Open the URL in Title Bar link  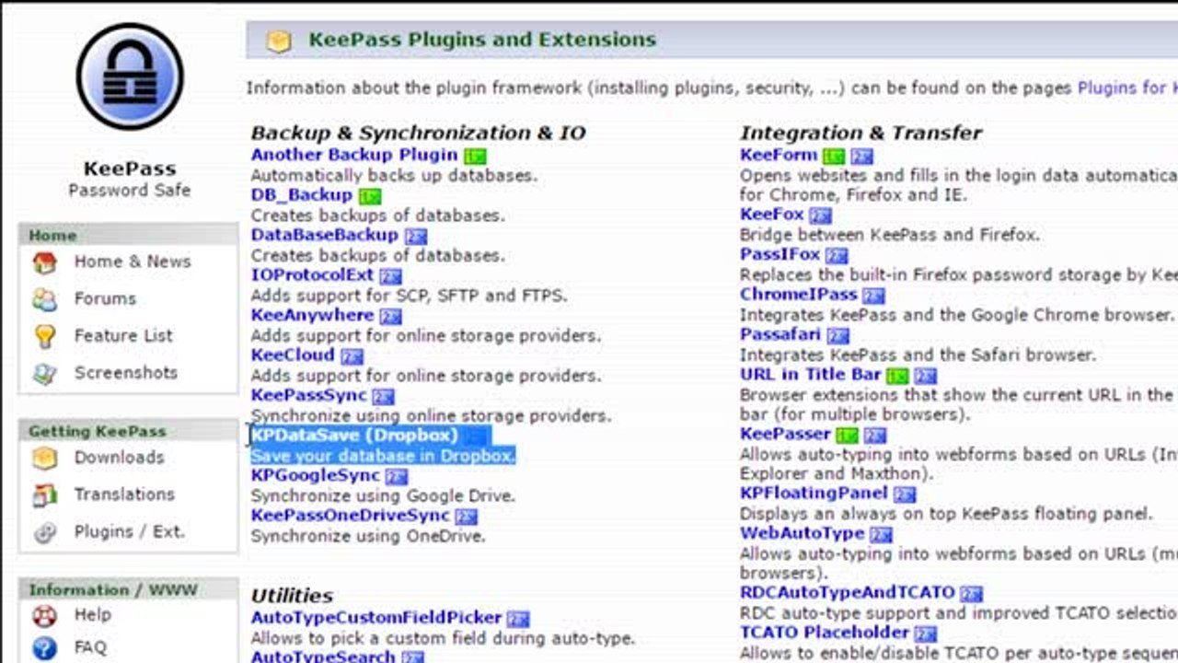coord(811,374)
